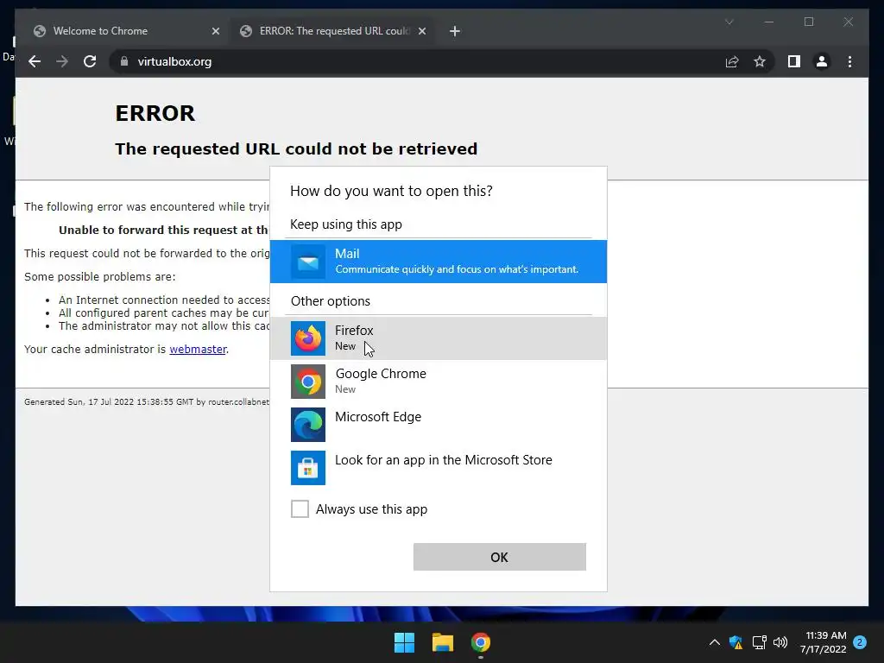Click the 'Other options' label
Image resolution: width=884 pixels, height=663 pixels.
coord(331,301)
